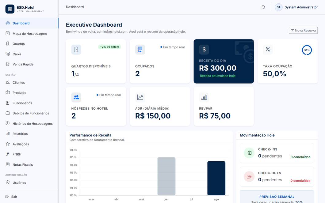325x203 pixels.
Task: Select FNRH in the sidebar
Action: coord(29,154)
